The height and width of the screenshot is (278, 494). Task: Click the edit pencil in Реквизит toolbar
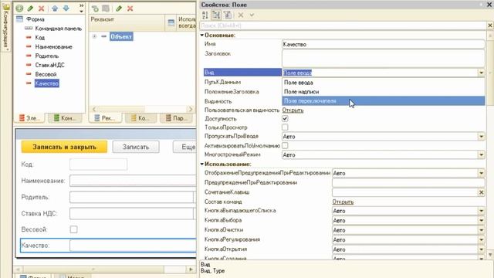[x=119, y=8]
